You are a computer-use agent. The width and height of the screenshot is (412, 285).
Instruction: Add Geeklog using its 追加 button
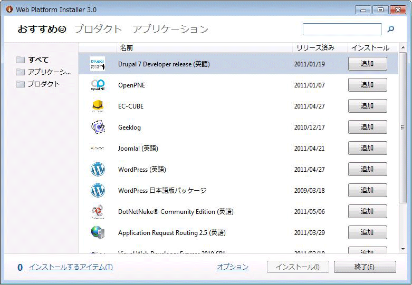pos(367,127)
